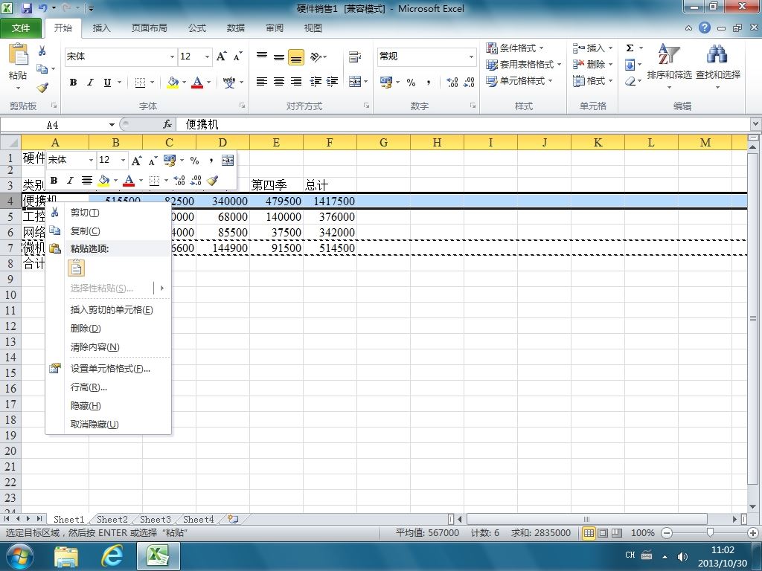Click the paste option icon in context menu

tap(77, 268)
